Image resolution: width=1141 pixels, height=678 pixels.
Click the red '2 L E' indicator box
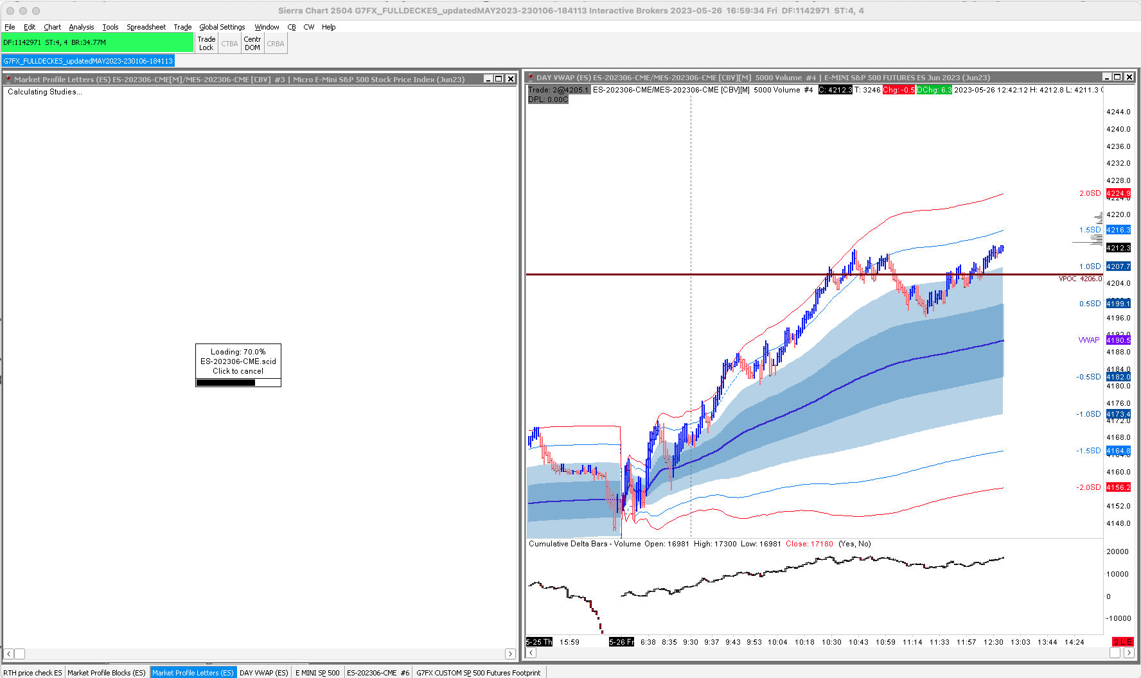click(1123, 642)
